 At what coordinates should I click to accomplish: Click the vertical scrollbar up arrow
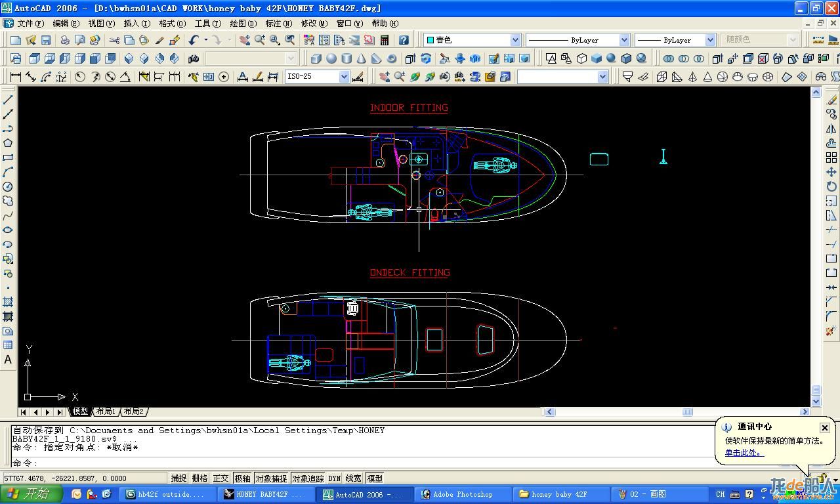(x=816, y=93)
